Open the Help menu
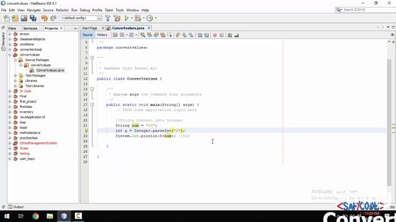 145,10
